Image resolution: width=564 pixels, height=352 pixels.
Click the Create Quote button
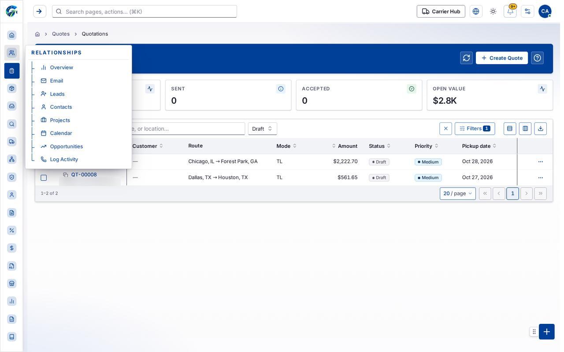click(502, 58)
